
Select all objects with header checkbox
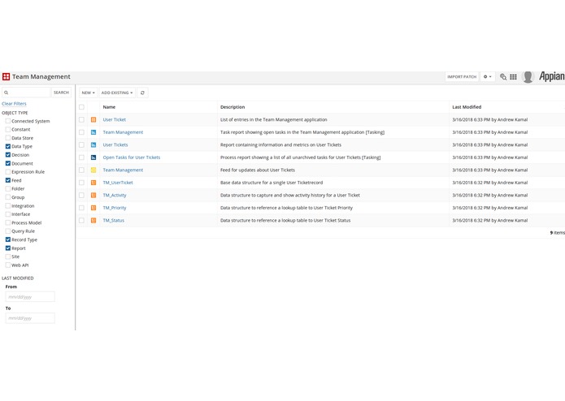81,107
